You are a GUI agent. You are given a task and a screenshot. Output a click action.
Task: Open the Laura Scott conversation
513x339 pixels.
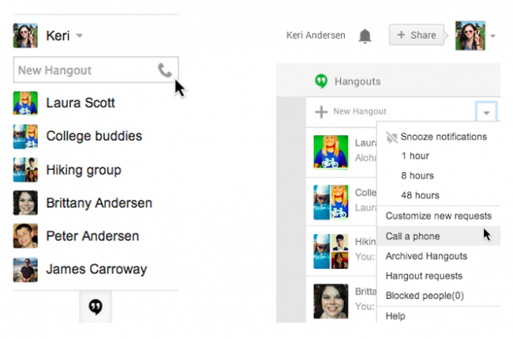pos(80,103)
